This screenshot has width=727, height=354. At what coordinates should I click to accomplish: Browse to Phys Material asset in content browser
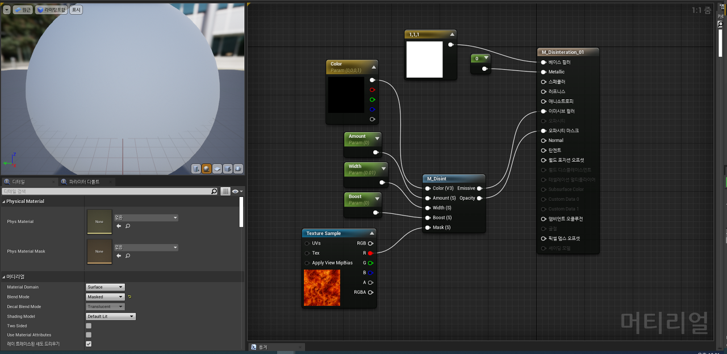[128, 226]
